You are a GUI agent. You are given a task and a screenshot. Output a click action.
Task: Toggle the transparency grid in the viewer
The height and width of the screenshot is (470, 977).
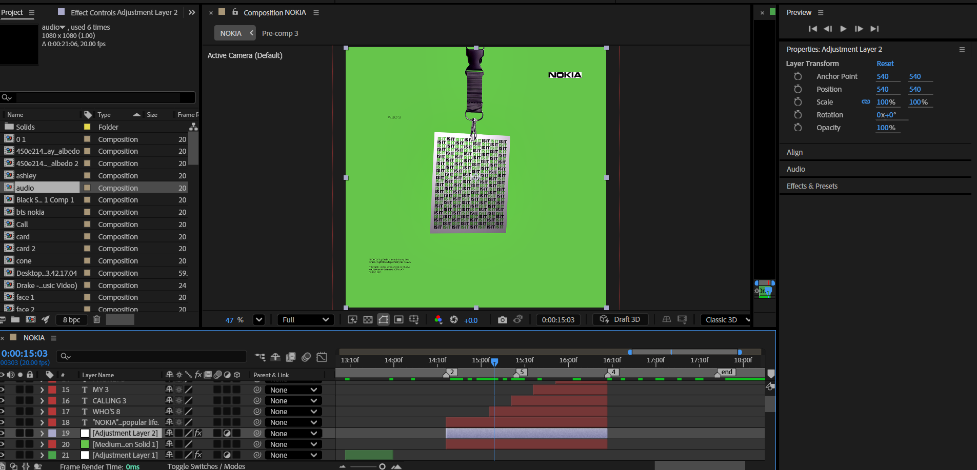pyautogui.click(x=368, y=320)
